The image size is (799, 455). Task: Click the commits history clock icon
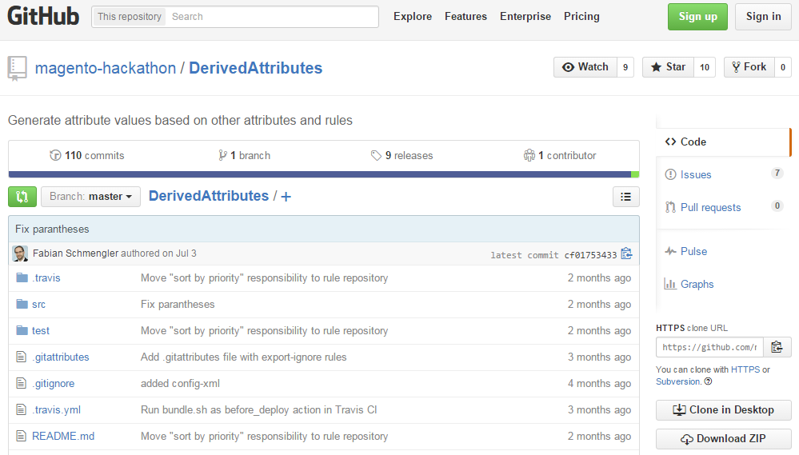(55, 155)
